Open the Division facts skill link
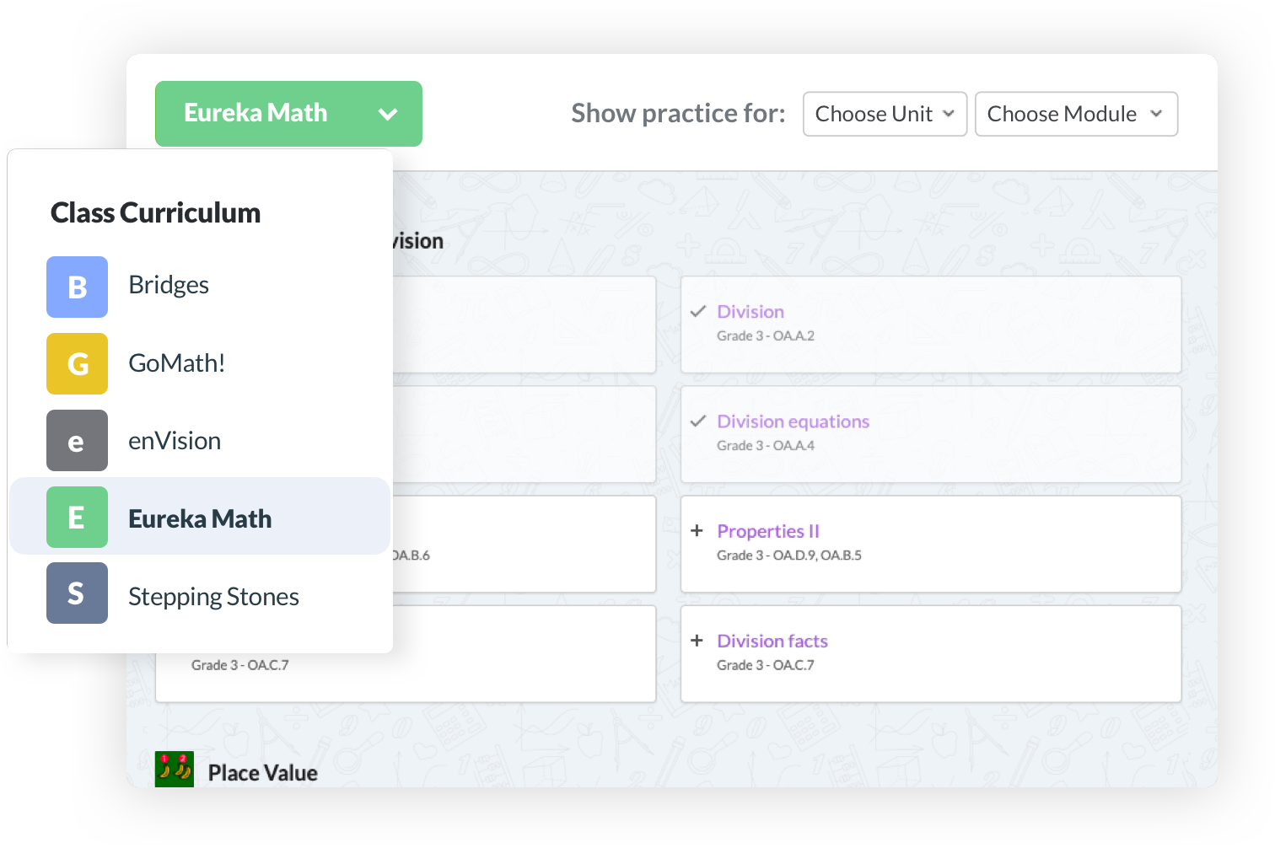The width and height of the screenshot is (1275, 848). [x=772, y=641]
